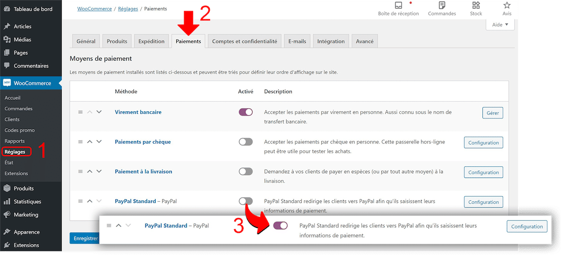Disable the Virement bancaire toggle
The width and height of the screenshot is (561, 260).
245,112
